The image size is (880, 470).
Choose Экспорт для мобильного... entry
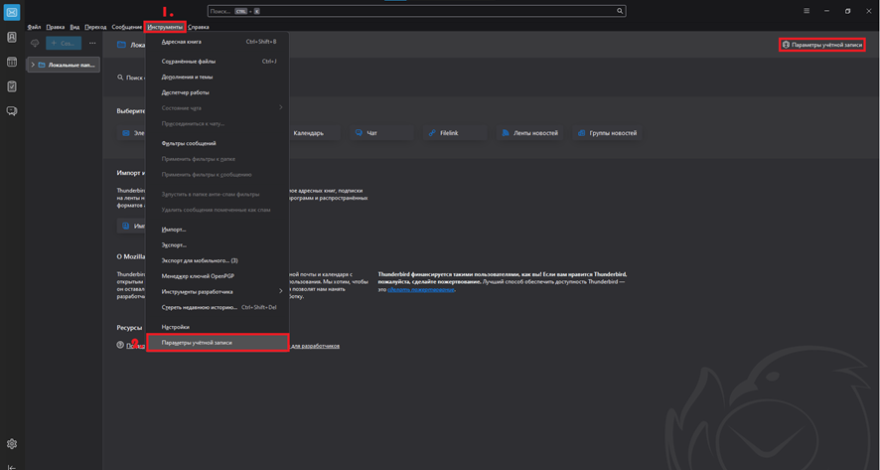coord(218,260)
